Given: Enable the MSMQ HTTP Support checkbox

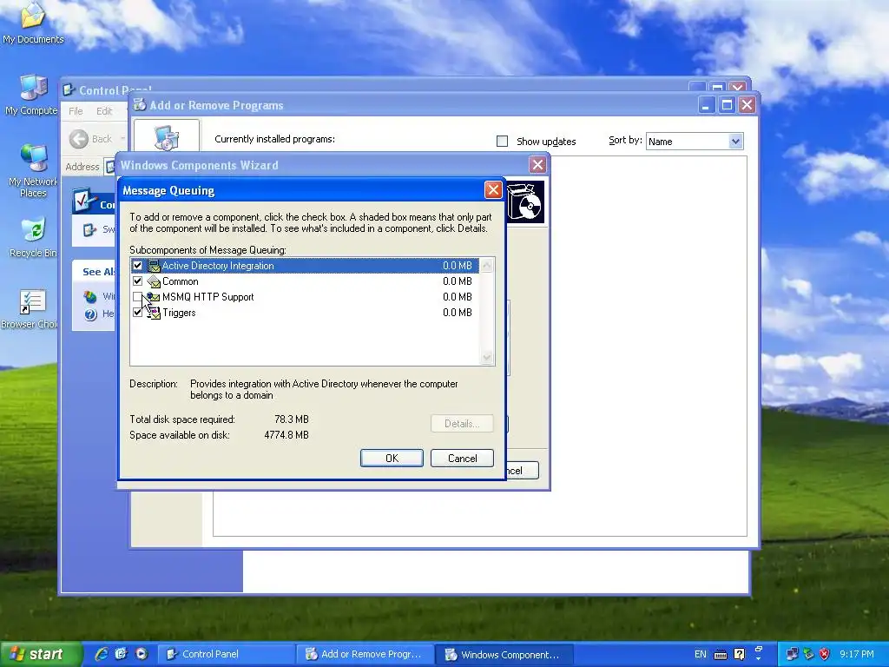Looking at the screenshot, I should pos(137,297).
